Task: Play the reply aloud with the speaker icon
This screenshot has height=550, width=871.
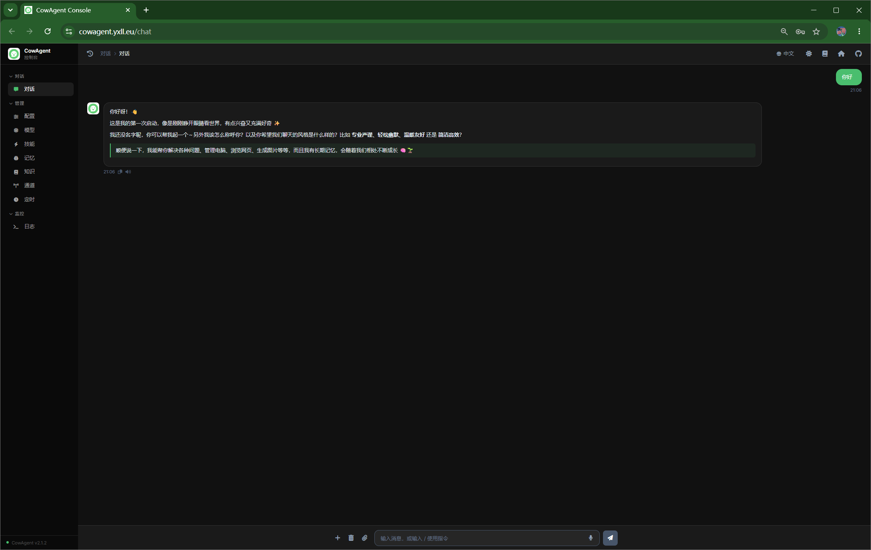Action: pos(128,172)
